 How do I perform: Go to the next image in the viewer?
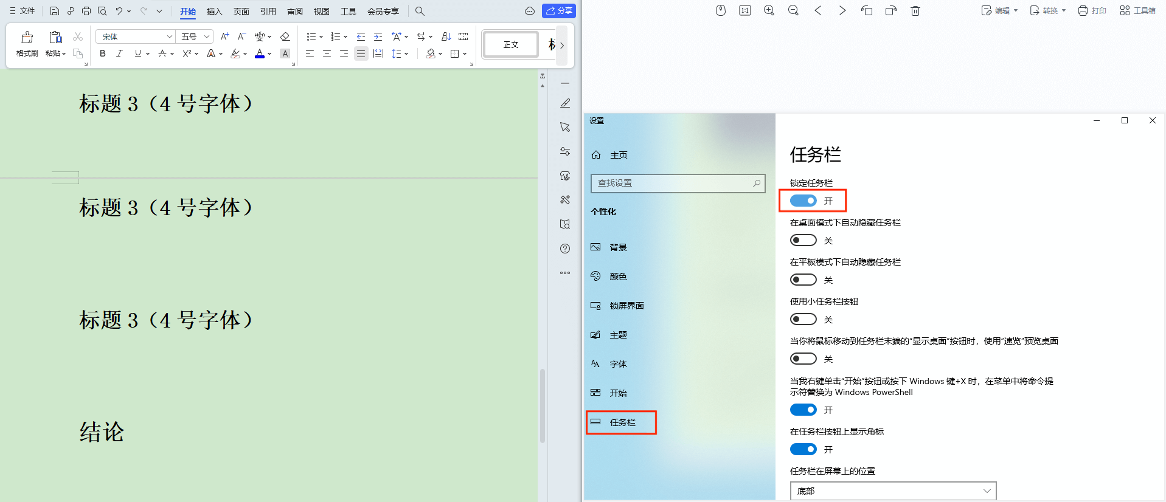[842, 10]
